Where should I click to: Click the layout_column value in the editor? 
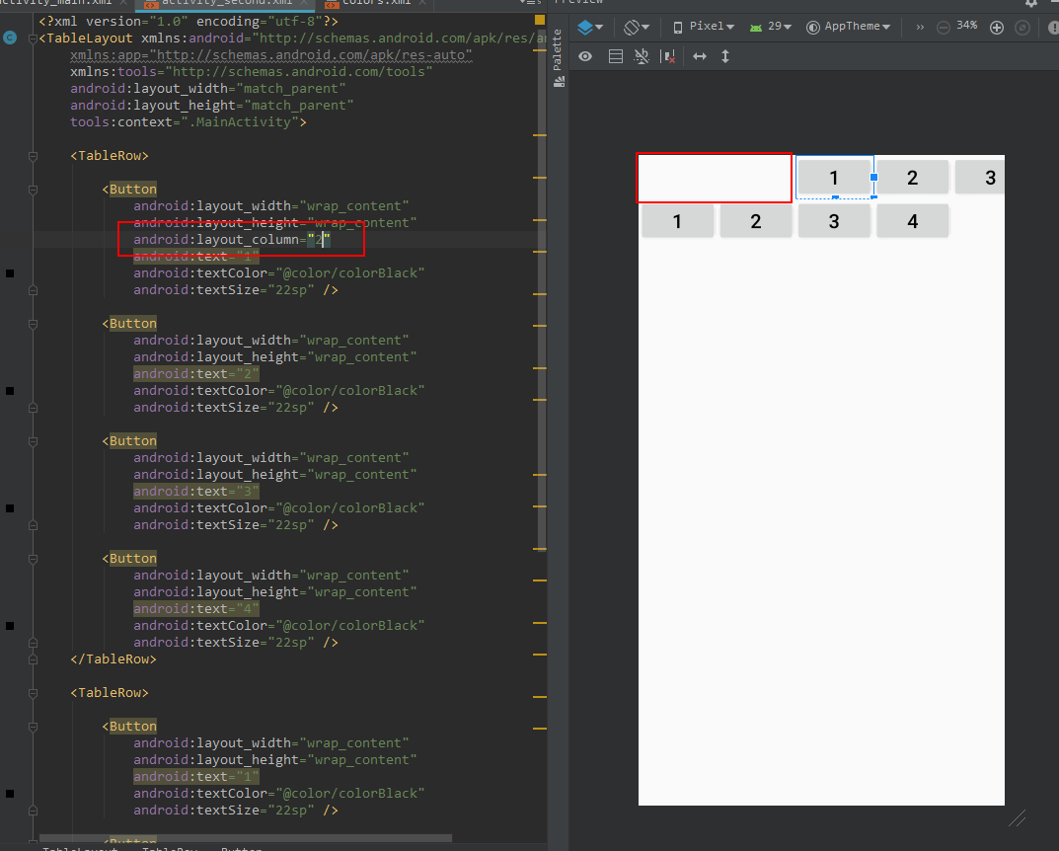pos(319,240)
